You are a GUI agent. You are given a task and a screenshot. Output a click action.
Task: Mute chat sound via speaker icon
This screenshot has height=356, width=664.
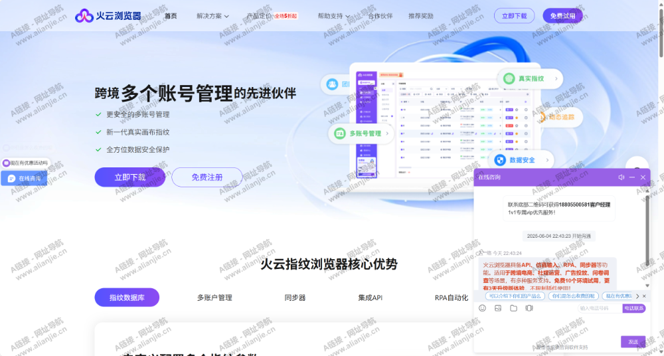[622, 177]
